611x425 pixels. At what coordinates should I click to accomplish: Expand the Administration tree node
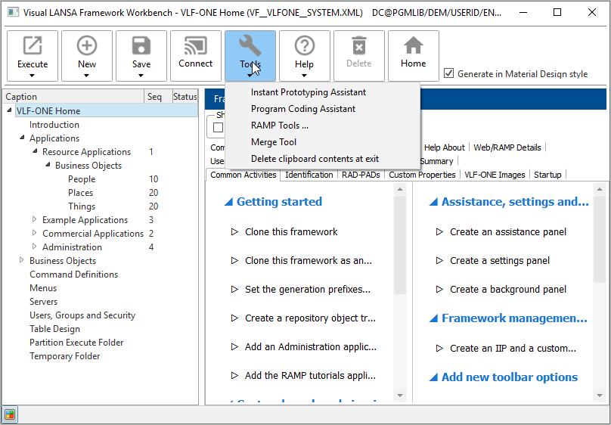tap(35, 247)
